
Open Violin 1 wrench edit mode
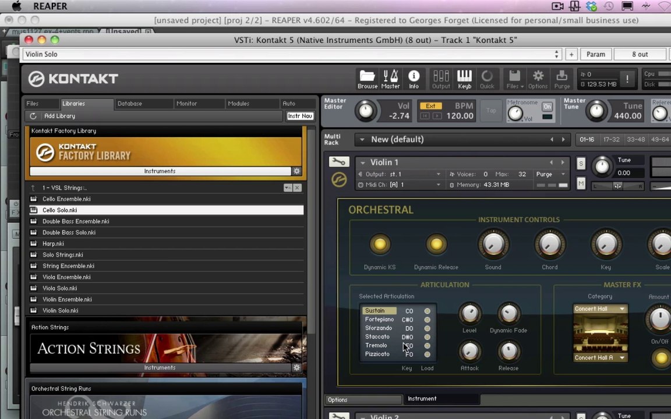(339, 162)
